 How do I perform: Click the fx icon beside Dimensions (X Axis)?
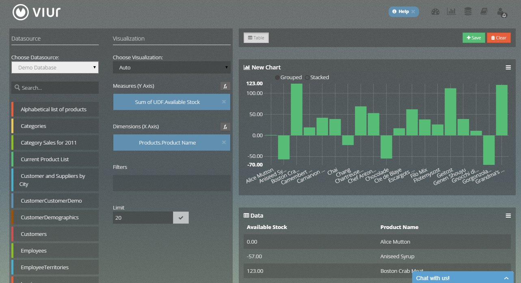225,127
